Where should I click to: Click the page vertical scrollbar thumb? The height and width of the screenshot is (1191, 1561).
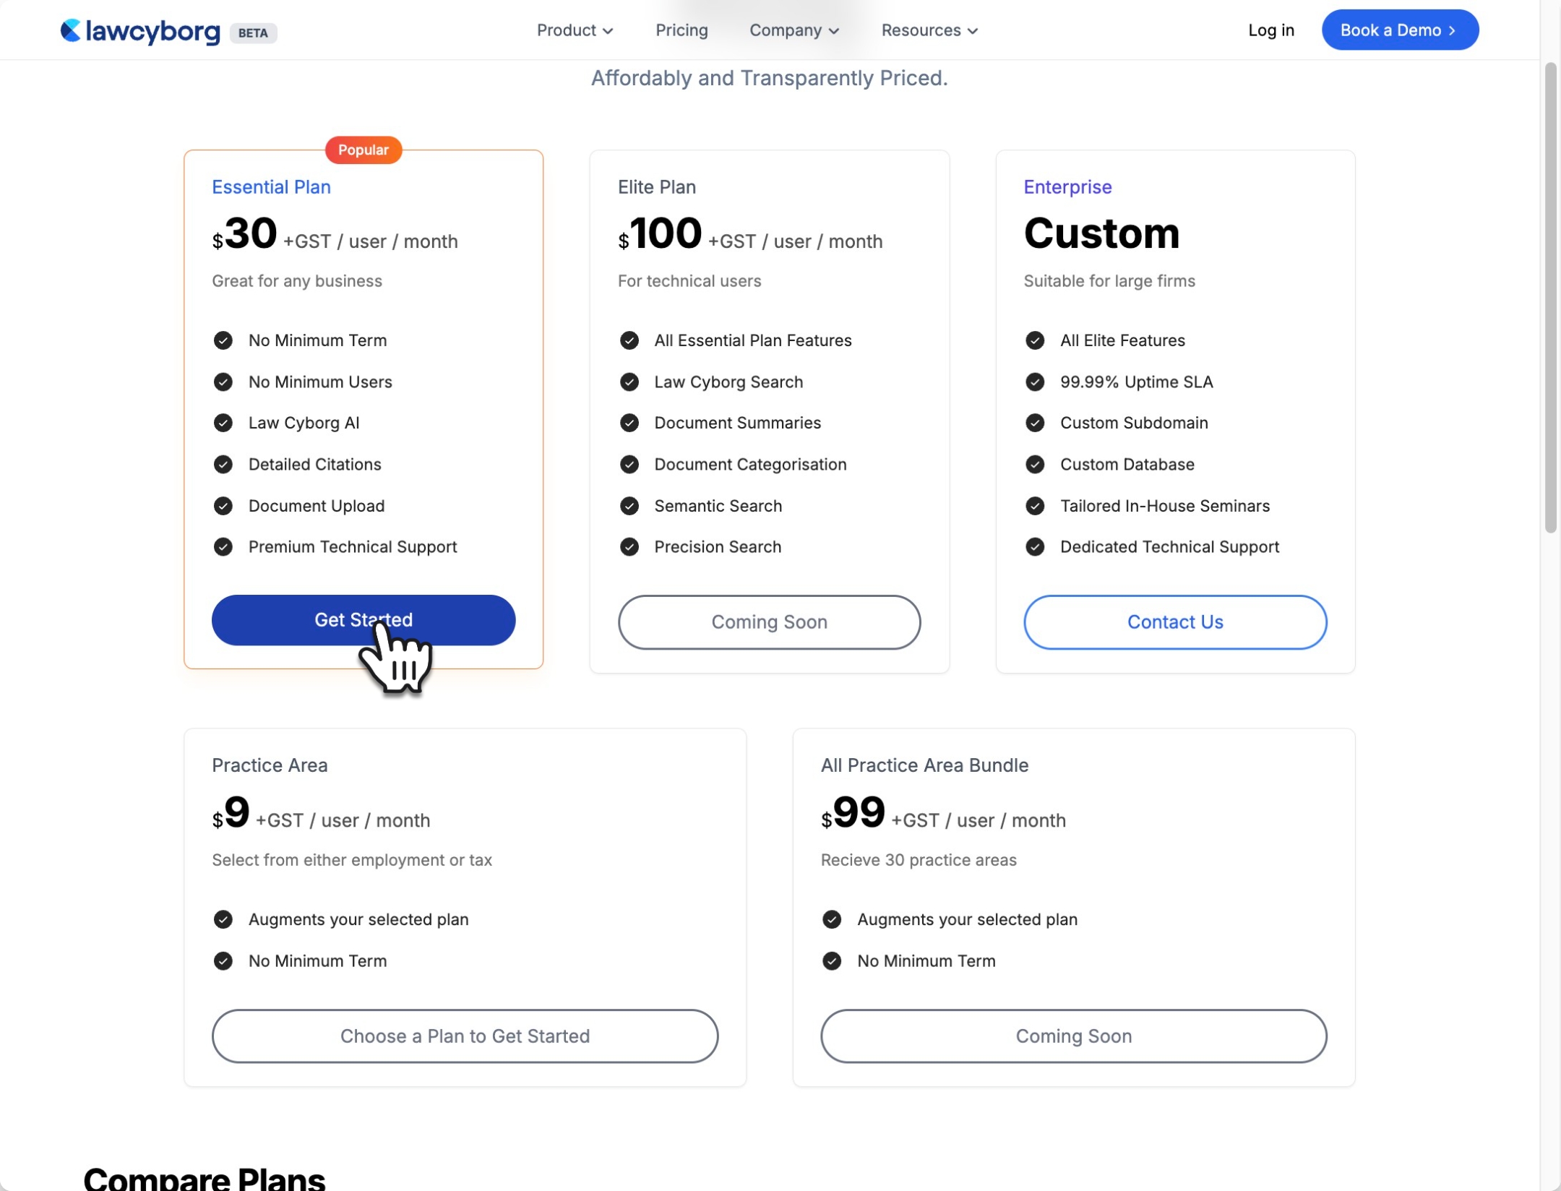tap(1550, 298)
